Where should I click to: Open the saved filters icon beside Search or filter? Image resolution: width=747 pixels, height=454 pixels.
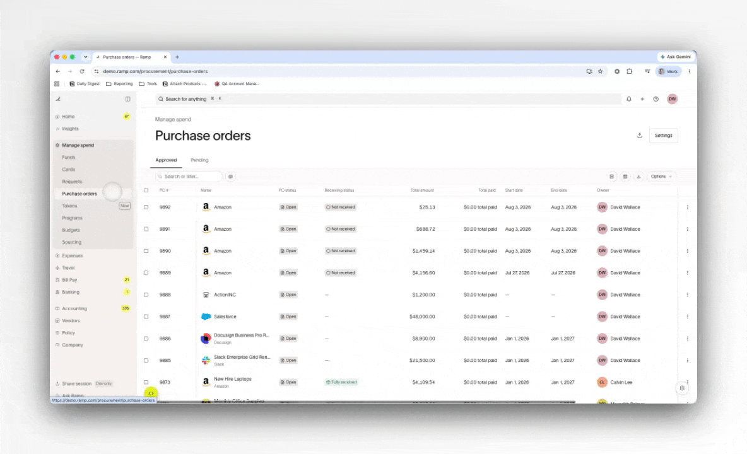point(230,177)
